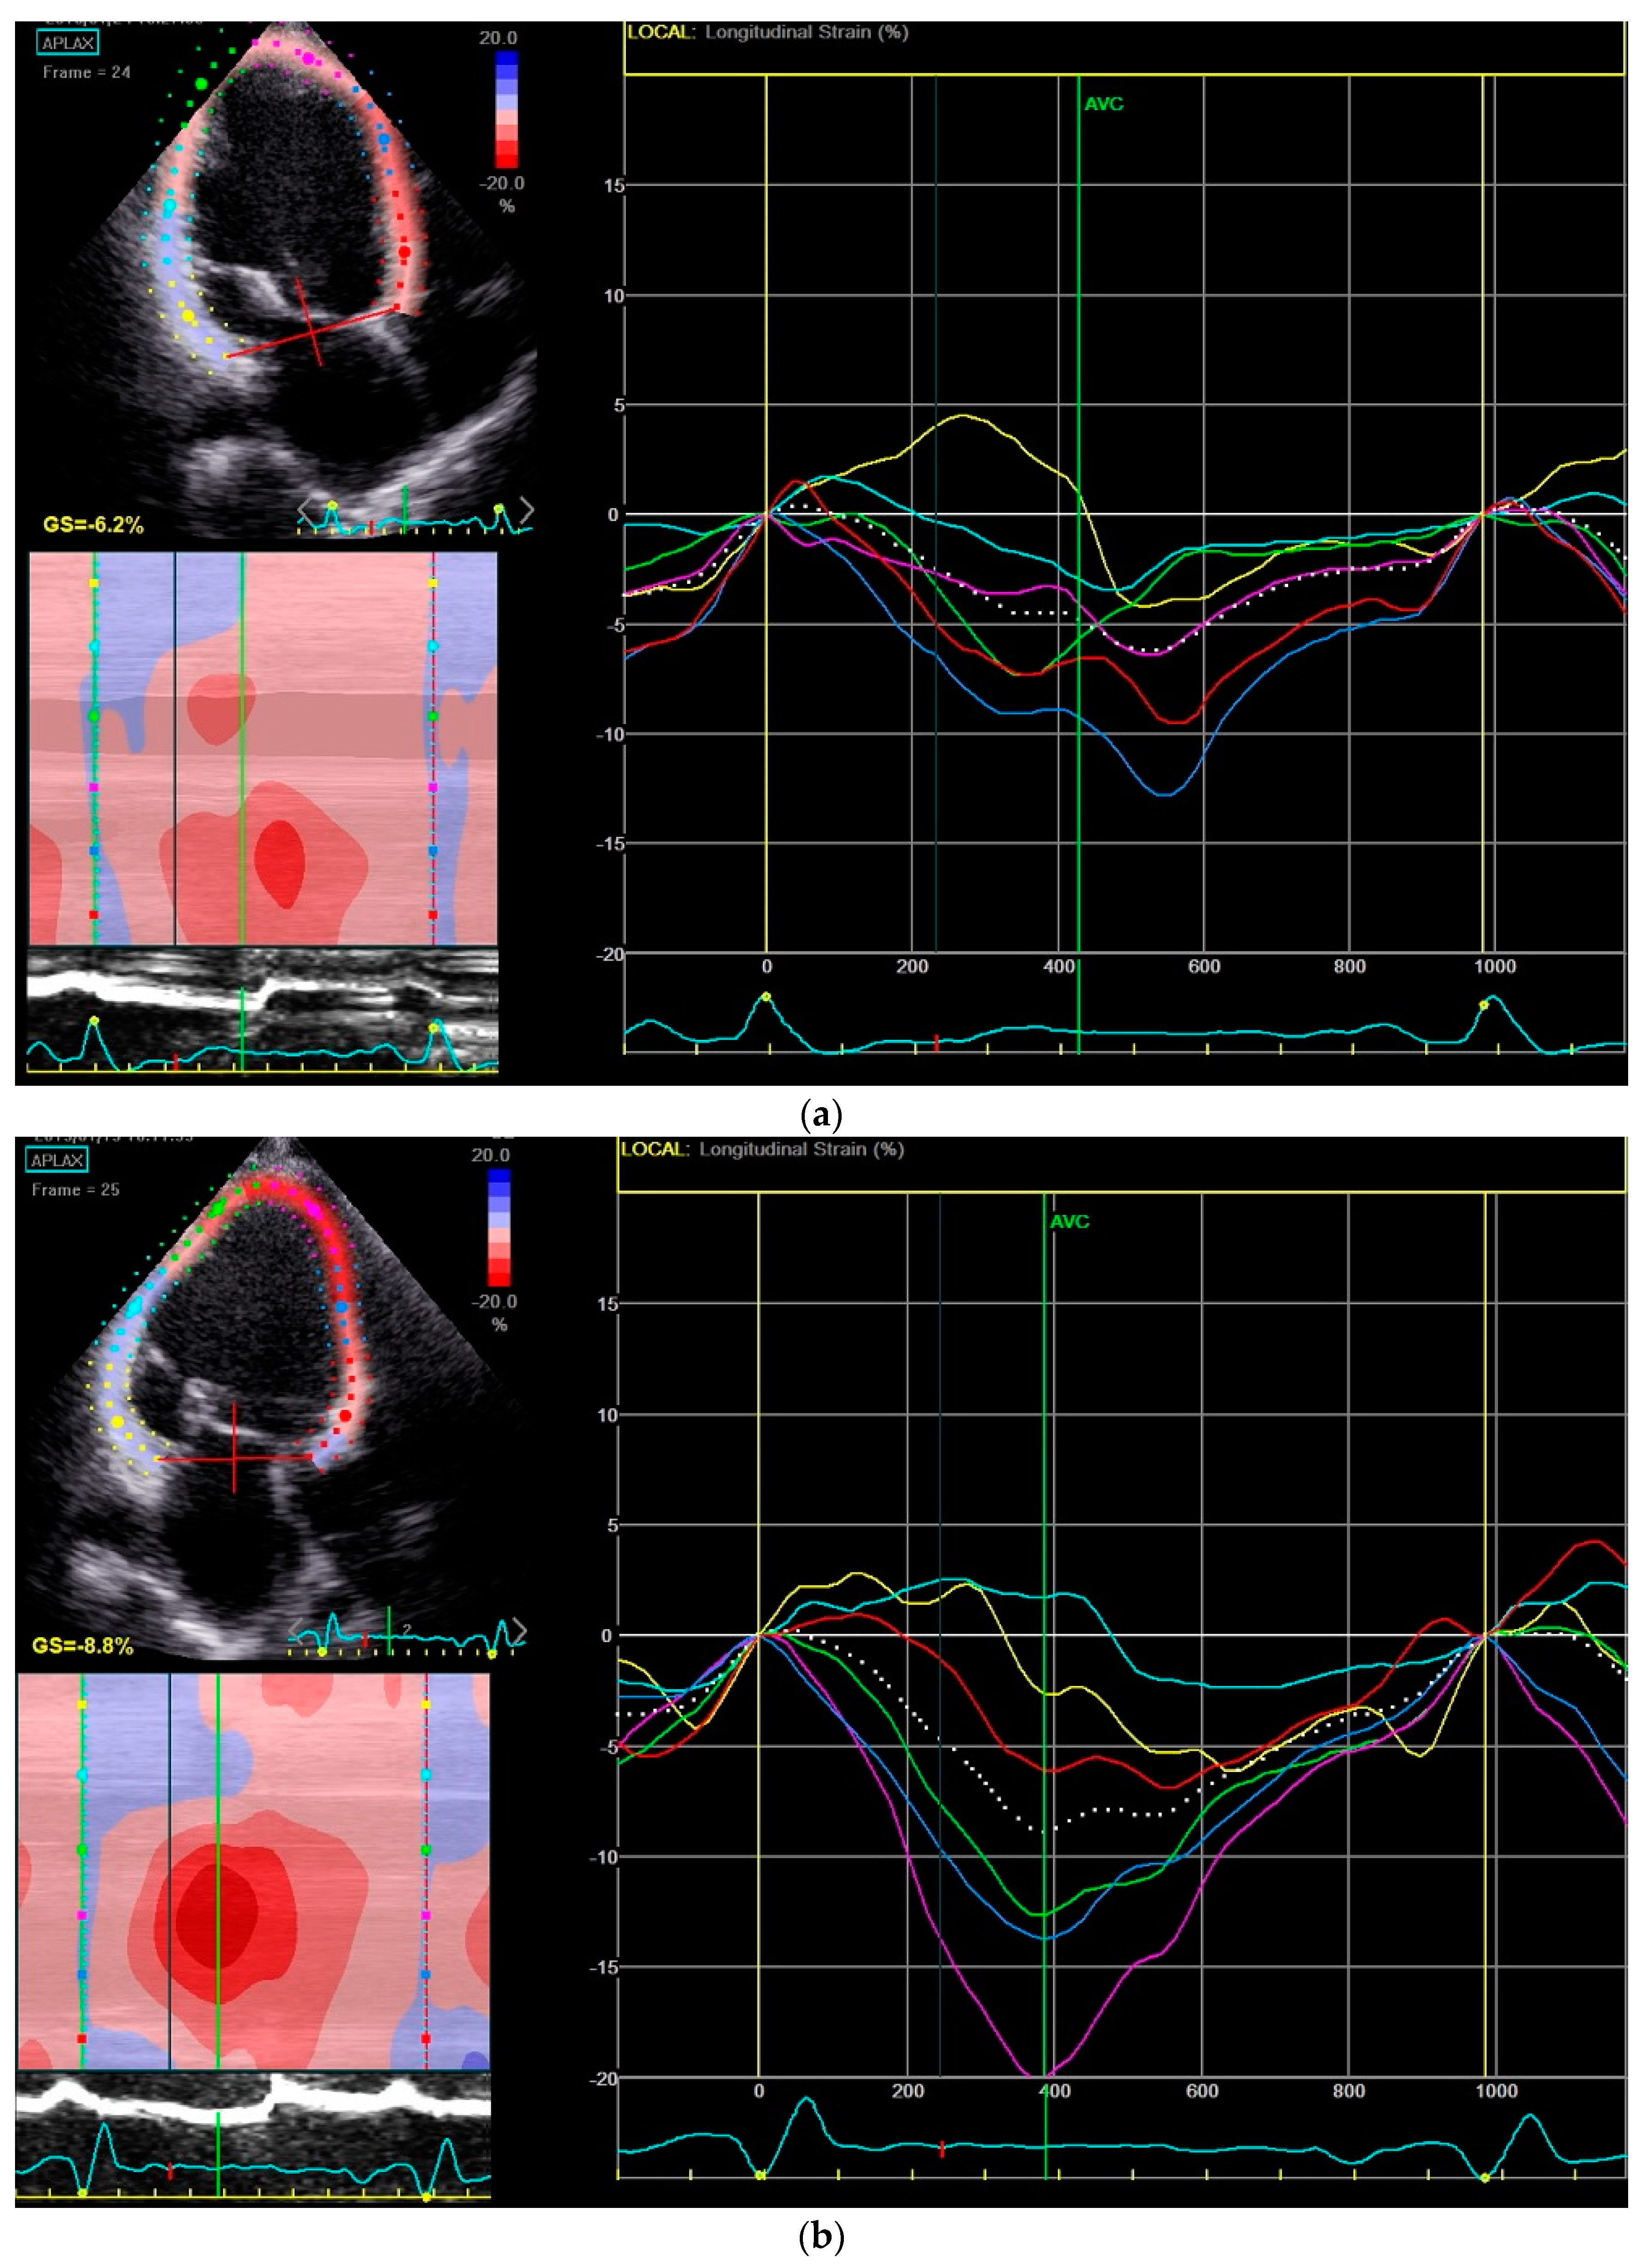Image resolution: width=1650 pixels, height=2268 pixels.
Task: Click strain color scale bar in panel (b)
Action: [x=499, y=1228]
